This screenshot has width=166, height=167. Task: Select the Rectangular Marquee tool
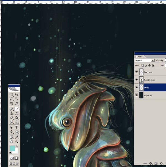[11, 94]
